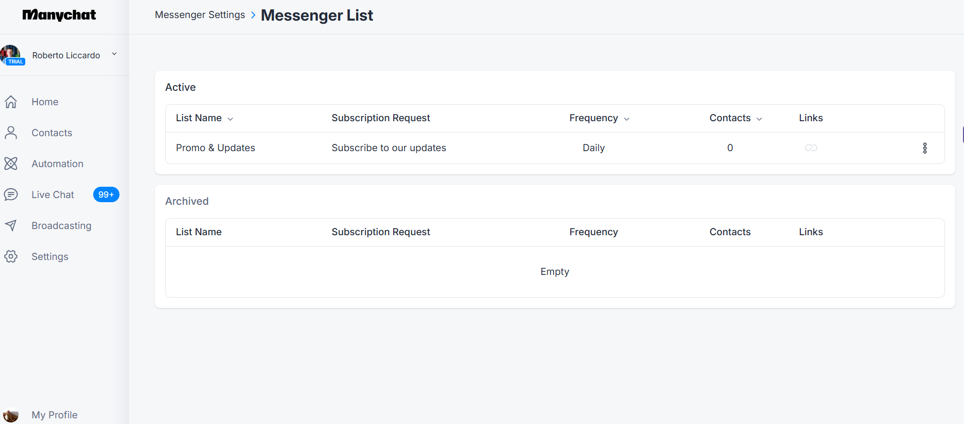The image size is (964, 424).
Task: Click the Settings gear icon
Action: point(11,256)
